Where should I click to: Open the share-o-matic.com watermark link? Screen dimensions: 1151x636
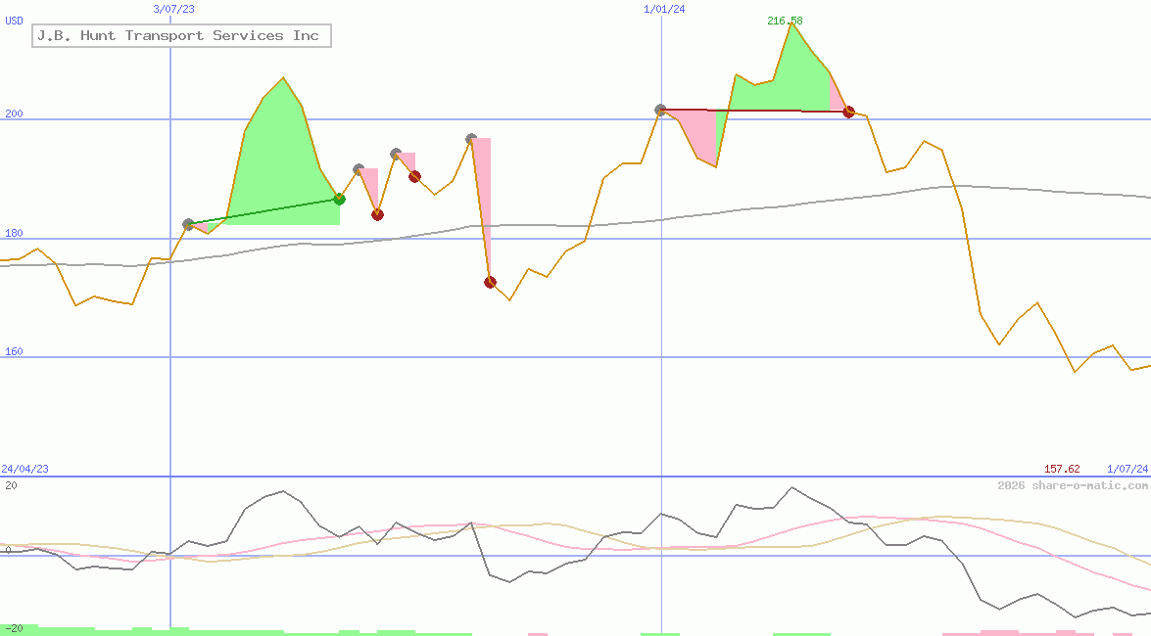coord(1073,485)
